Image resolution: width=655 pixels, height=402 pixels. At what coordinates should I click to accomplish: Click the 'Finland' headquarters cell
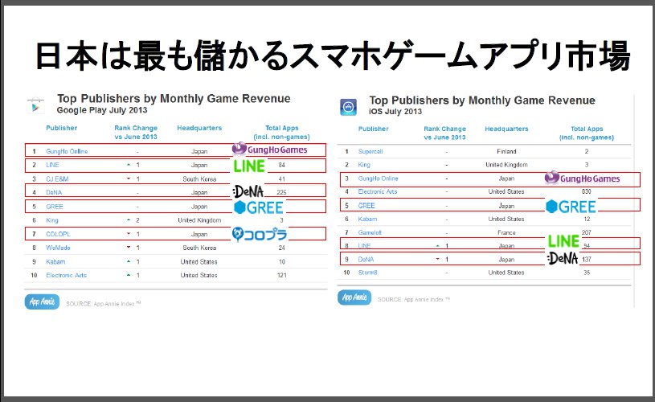[x=506, y=151]
